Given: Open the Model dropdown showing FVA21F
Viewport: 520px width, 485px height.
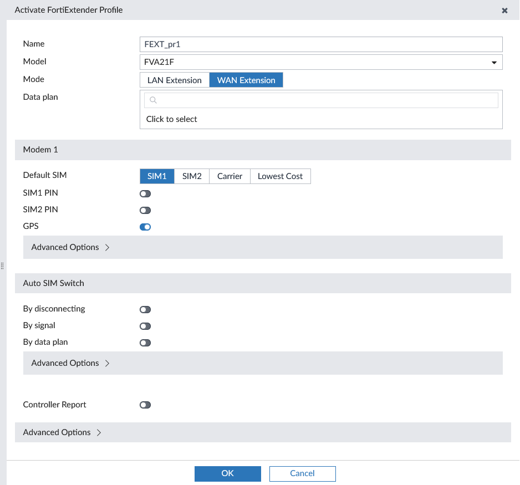Looking at the screenshot, I should [x=493, y=62].
